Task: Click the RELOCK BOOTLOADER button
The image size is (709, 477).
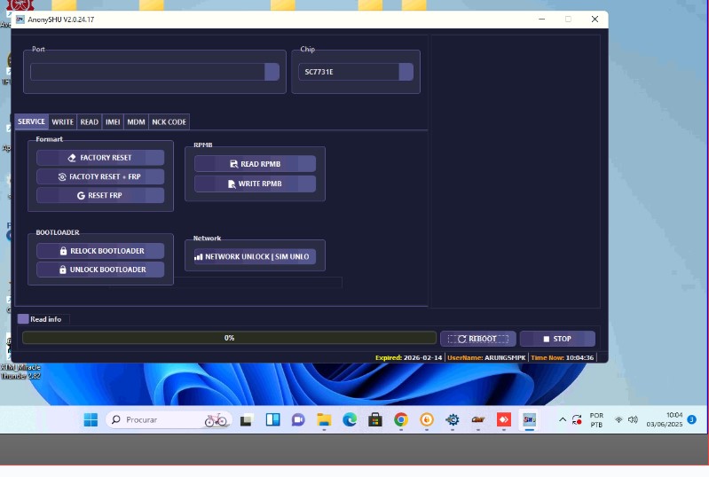Action: [x=100, y=251]
